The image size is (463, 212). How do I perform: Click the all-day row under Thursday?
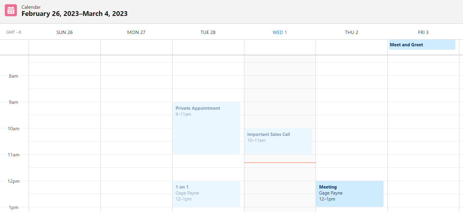[352, 47]
